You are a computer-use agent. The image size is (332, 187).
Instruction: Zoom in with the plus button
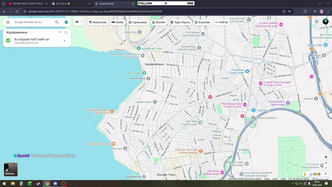tap(326, 163)
